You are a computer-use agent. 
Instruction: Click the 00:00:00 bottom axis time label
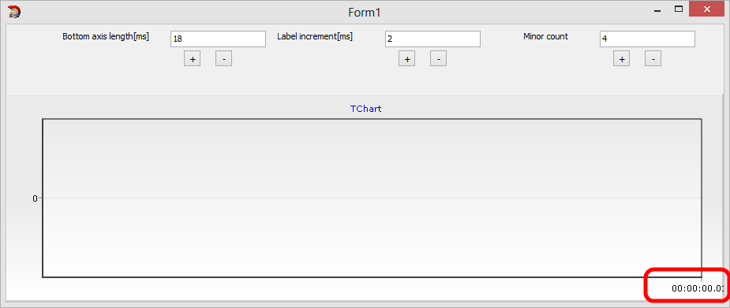[698, 288]
